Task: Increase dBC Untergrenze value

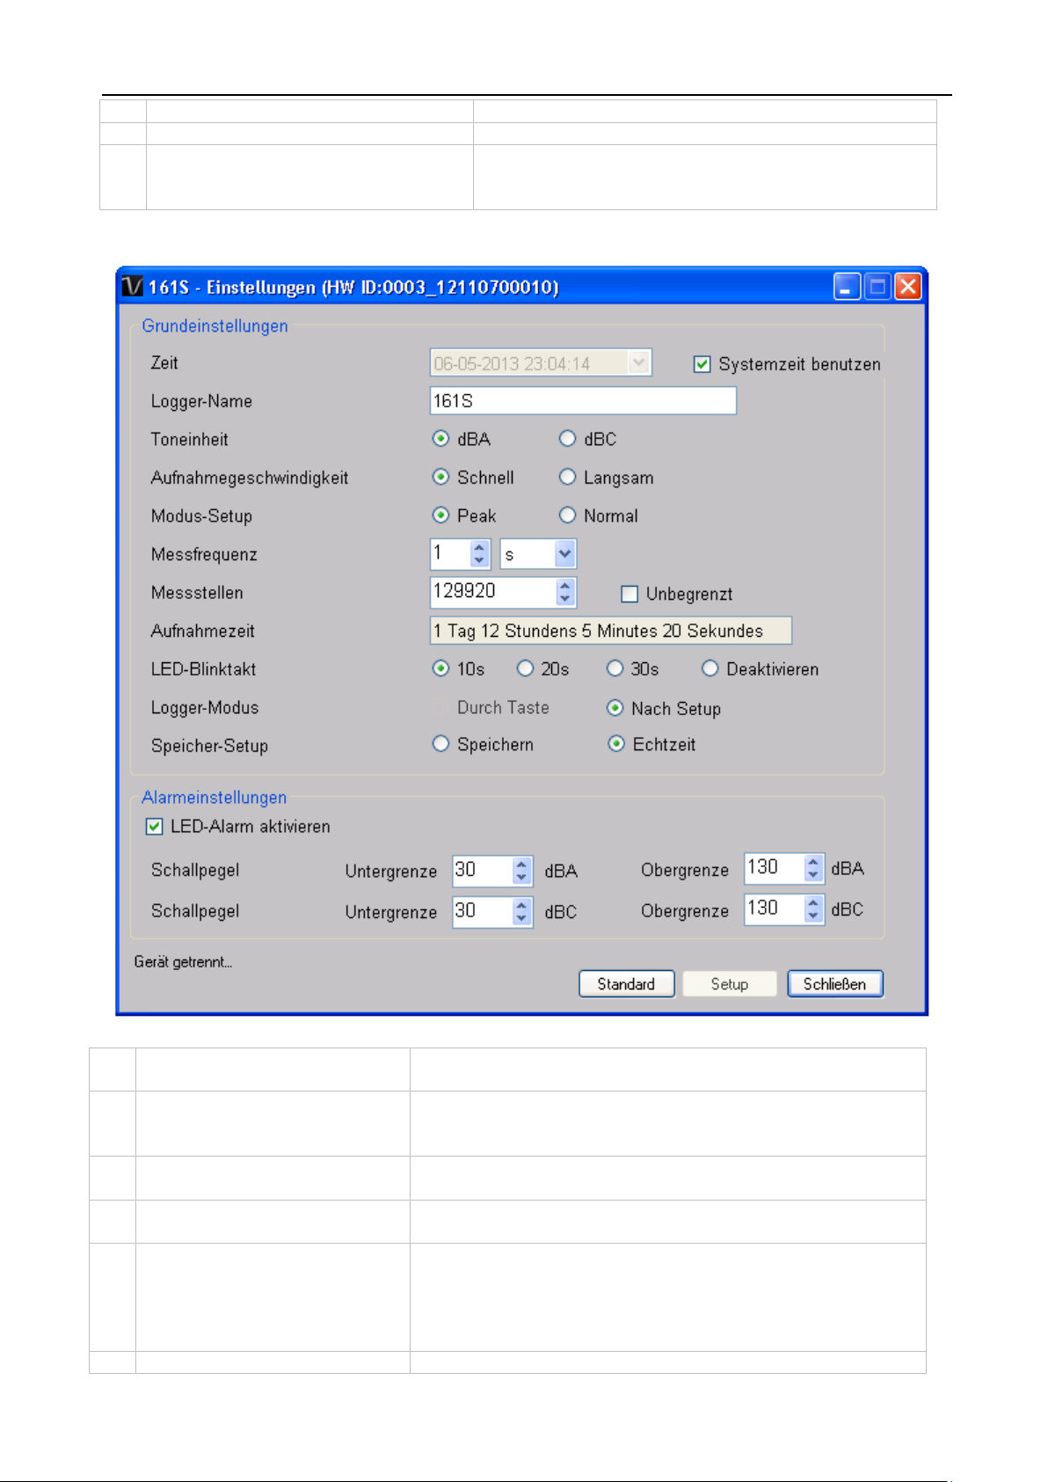Action: [522, 905]
